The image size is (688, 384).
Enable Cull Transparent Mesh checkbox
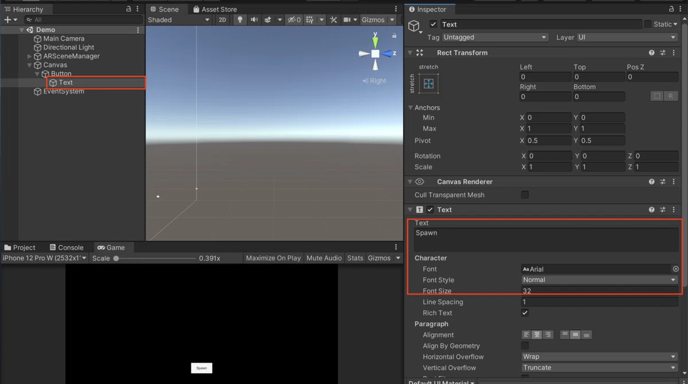(525, 195)
